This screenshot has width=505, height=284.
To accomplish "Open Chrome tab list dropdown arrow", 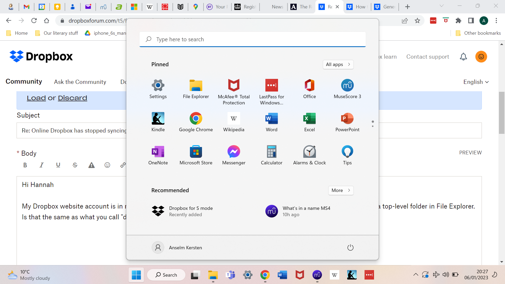I will click(442, 6).
